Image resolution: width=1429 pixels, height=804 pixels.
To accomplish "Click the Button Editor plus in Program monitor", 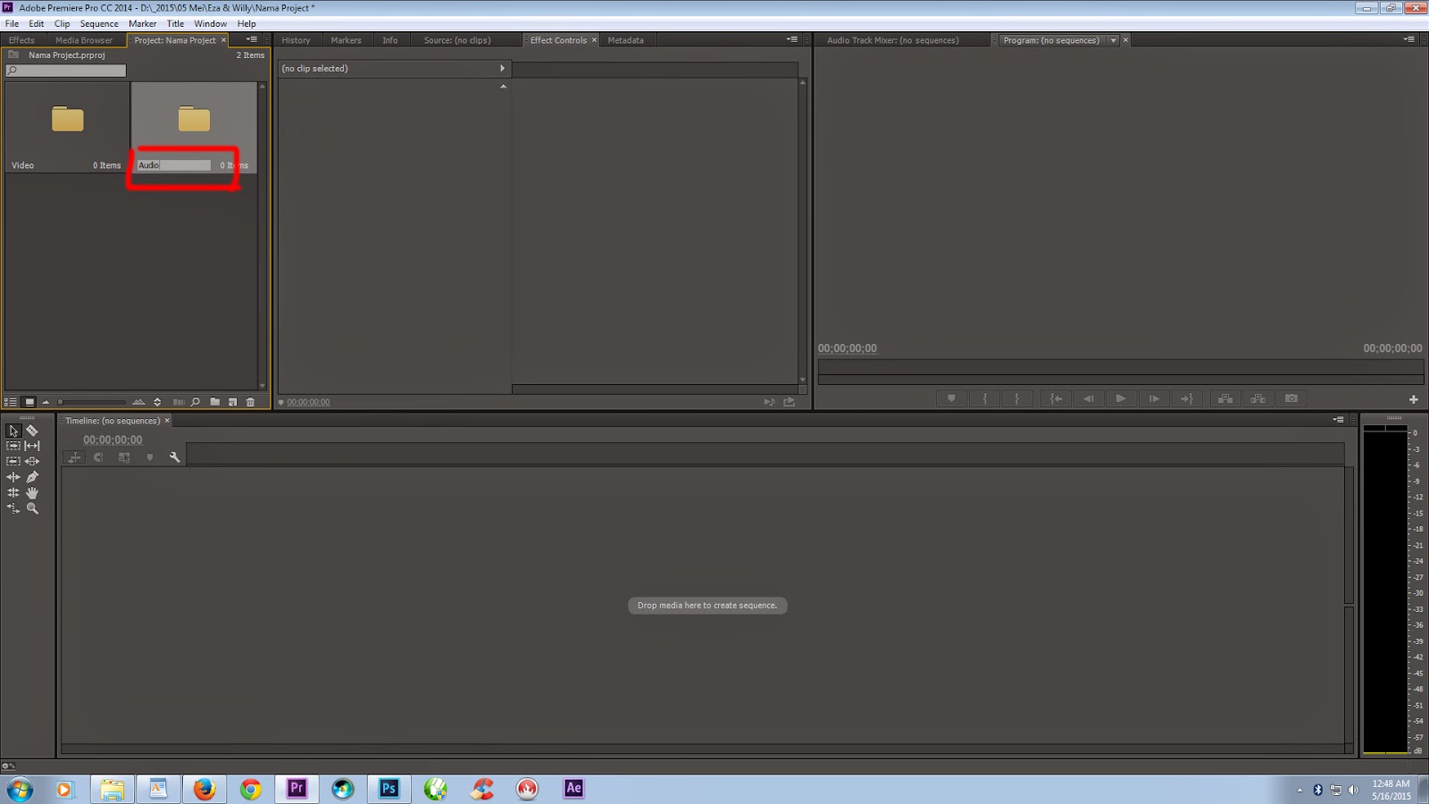I will (x=1414, y=398).
